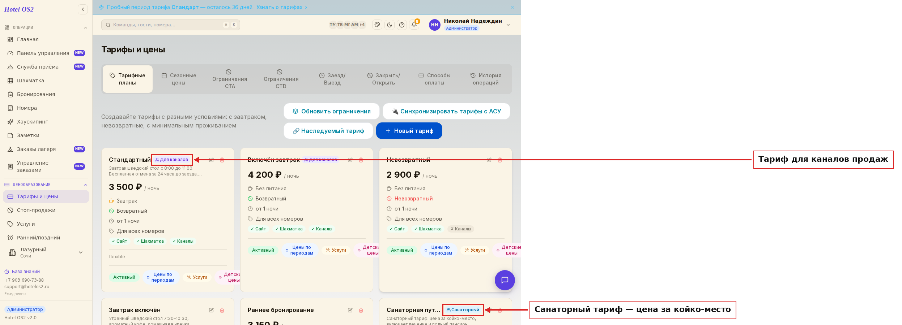Delete the Включён завтрак tariff
902x325 pixels.
coord(361,160)
